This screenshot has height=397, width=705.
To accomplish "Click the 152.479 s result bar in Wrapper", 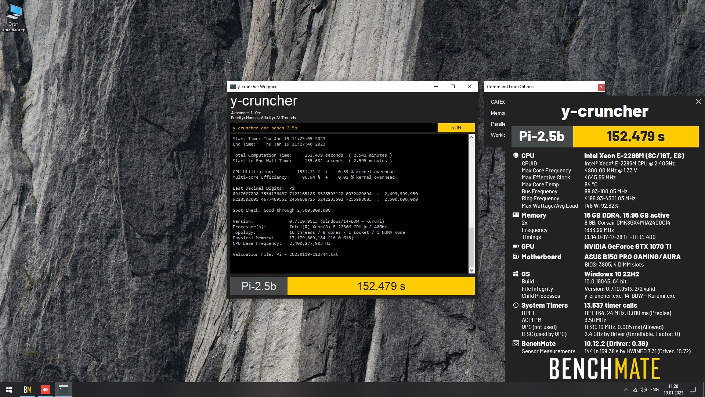I will 381,286.
